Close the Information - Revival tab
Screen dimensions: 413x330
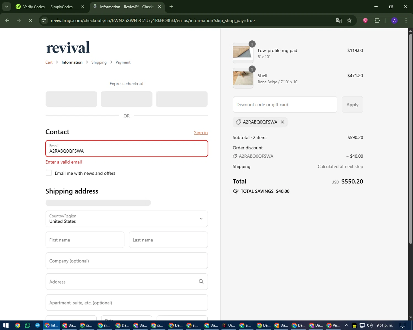(x=159, y=7)
